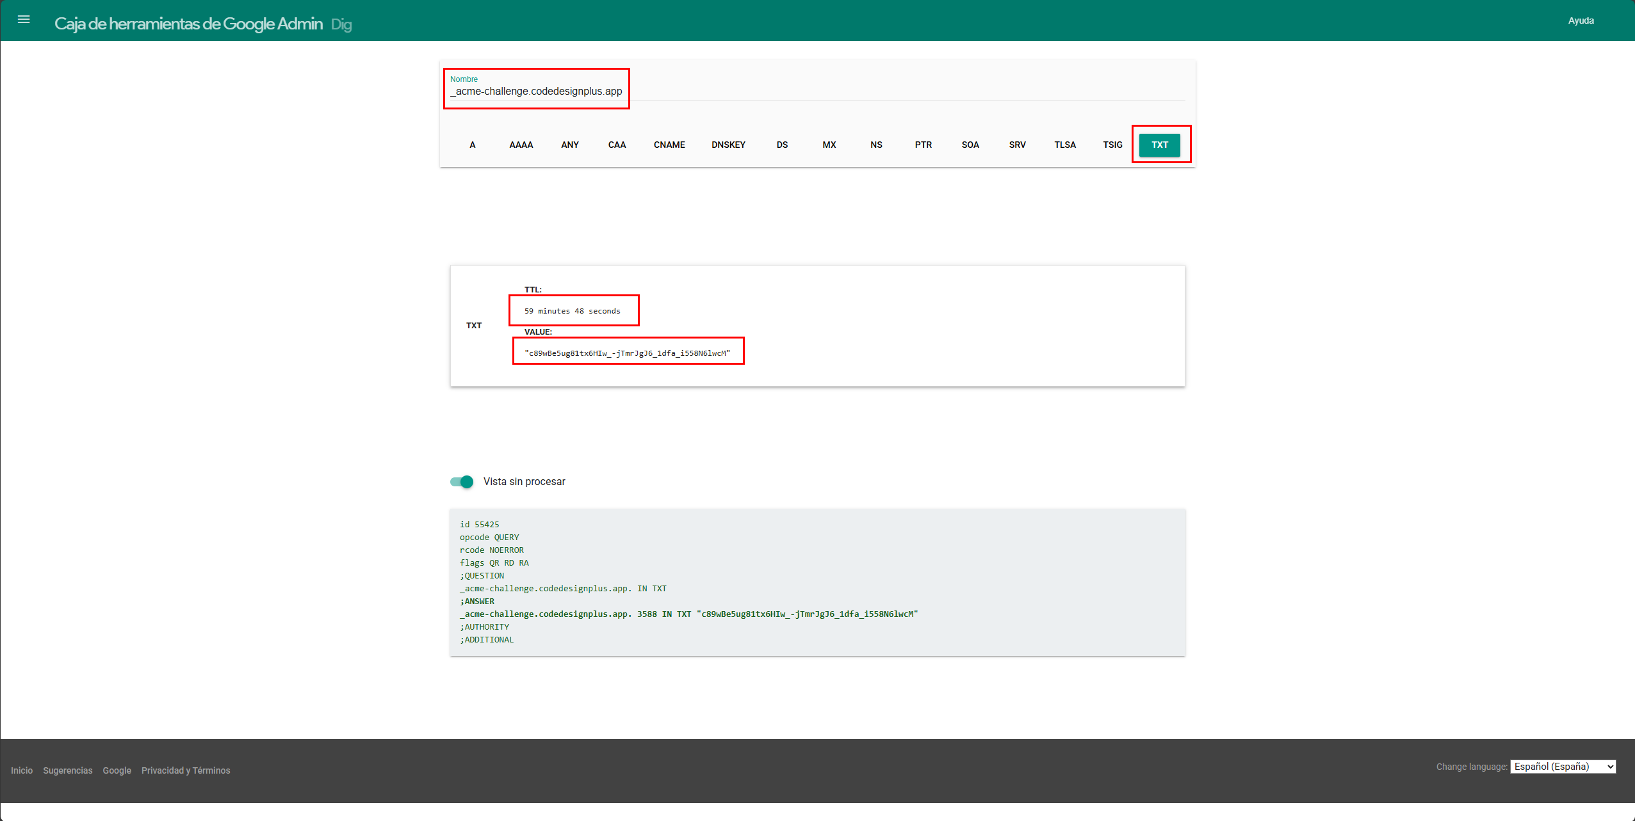Click 'rcode NOERROR' in raw output
Screen dimensions: 1635x821
(x=492, y=550)
